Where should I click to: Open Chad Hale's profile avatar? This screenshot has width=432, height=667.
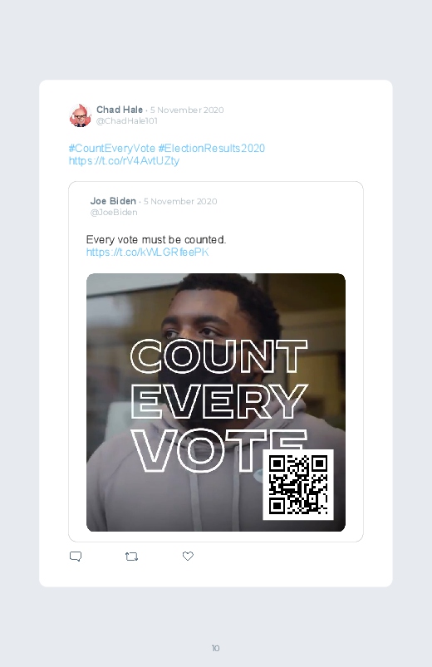coord(80,115)
